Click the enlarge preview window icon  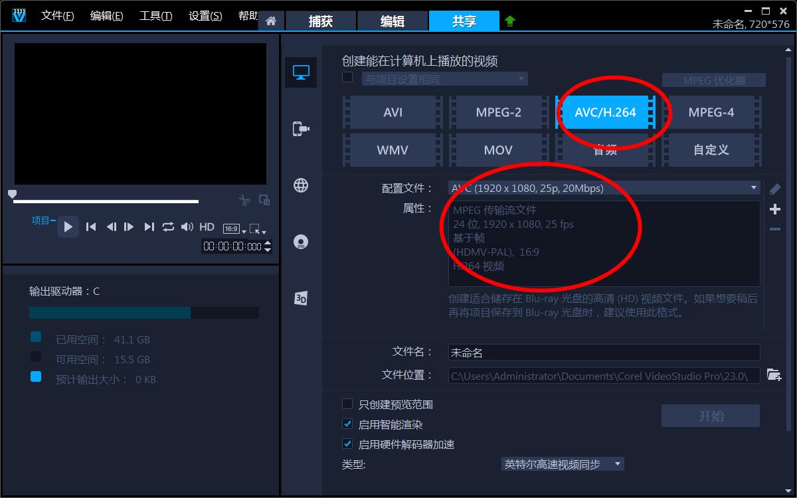click(x=264, y=199)
